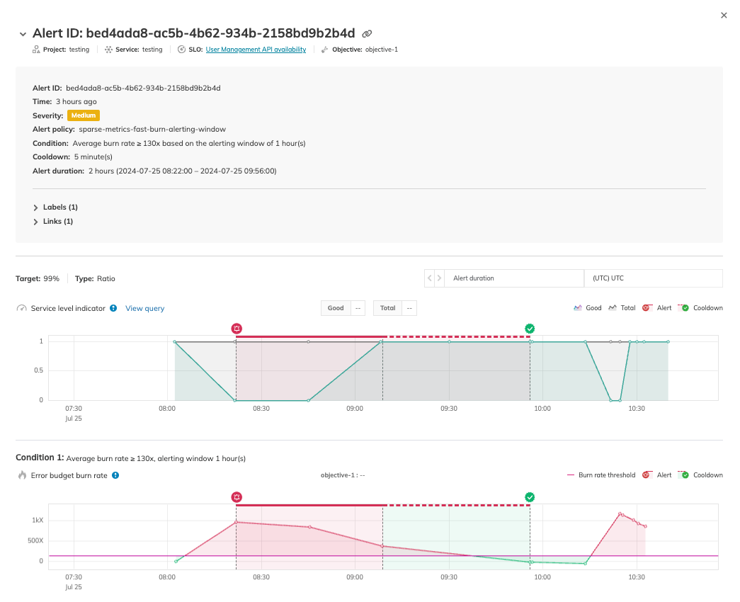Click the Alert duration date range text

coord(183,171)
